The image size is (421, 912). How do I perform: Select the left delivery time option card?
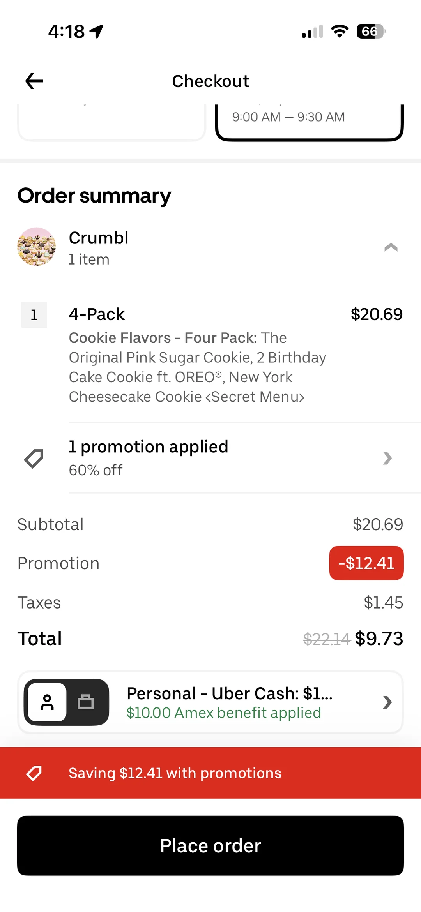(111, 122)
